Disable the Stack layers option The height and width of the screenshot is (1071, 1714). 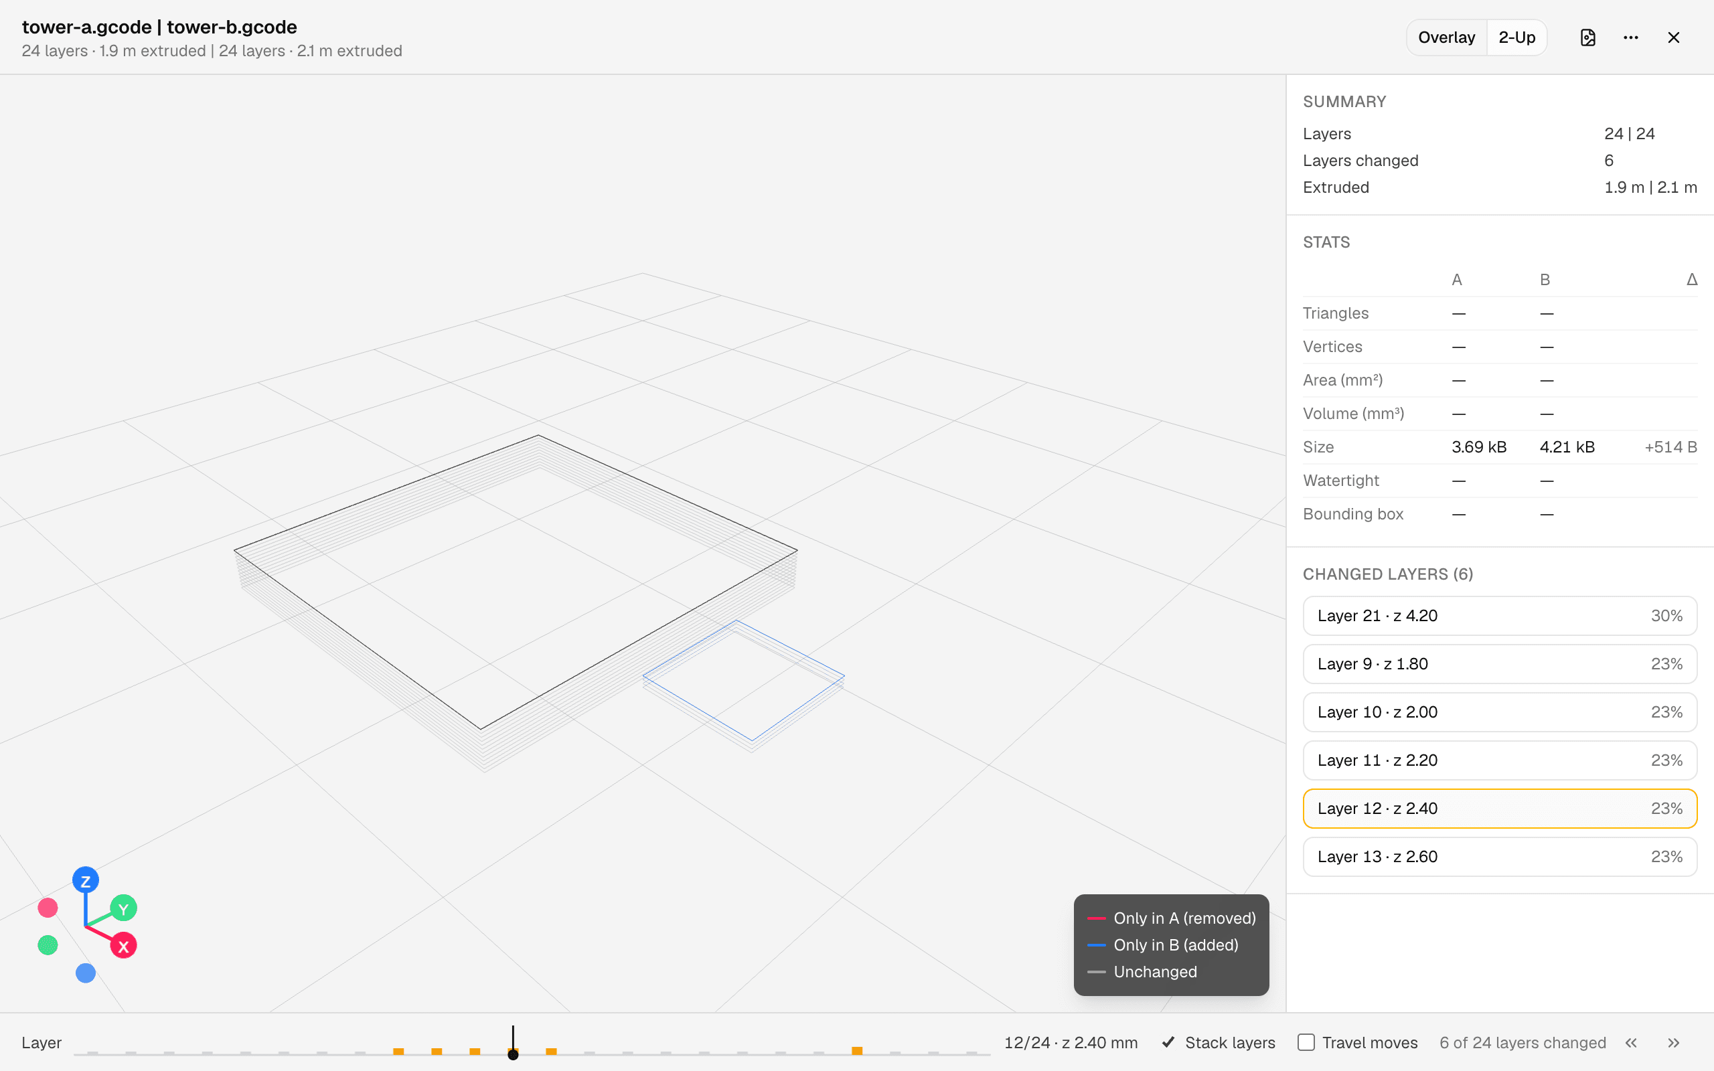coord(1219,1043)
